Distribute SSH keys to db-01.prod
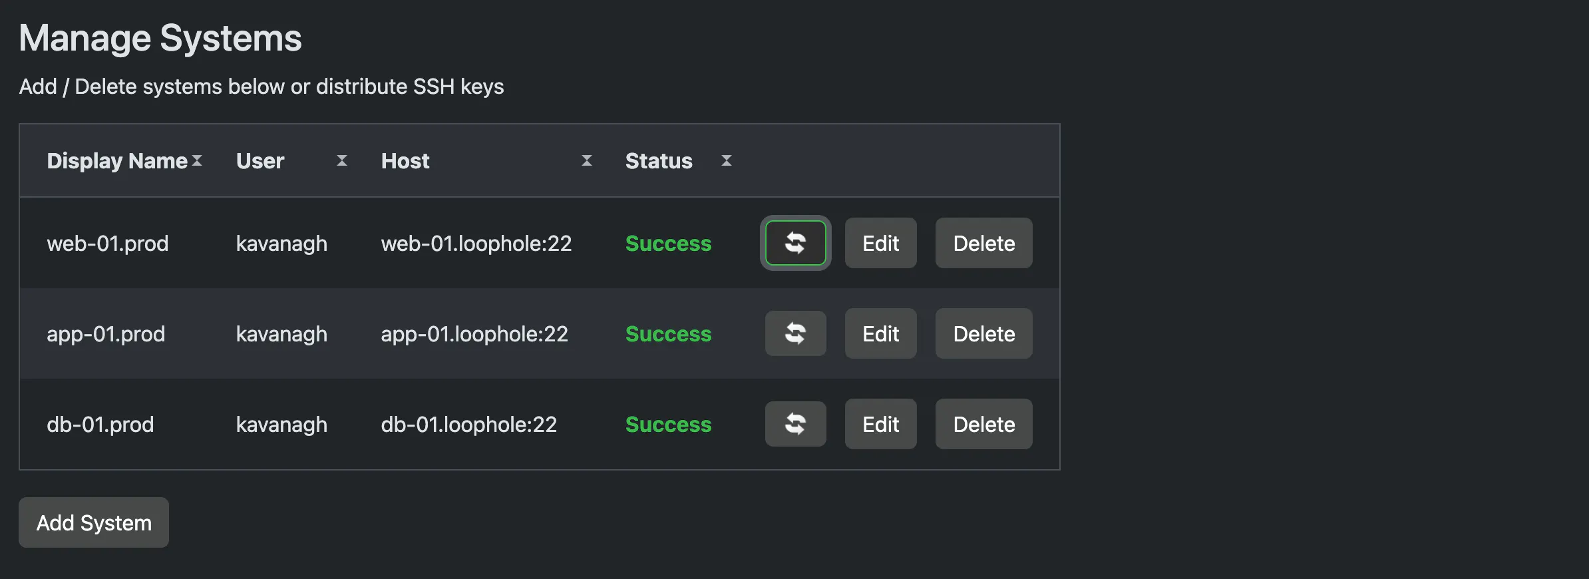This screenshot has height=579, width=1589. [795, 424]
